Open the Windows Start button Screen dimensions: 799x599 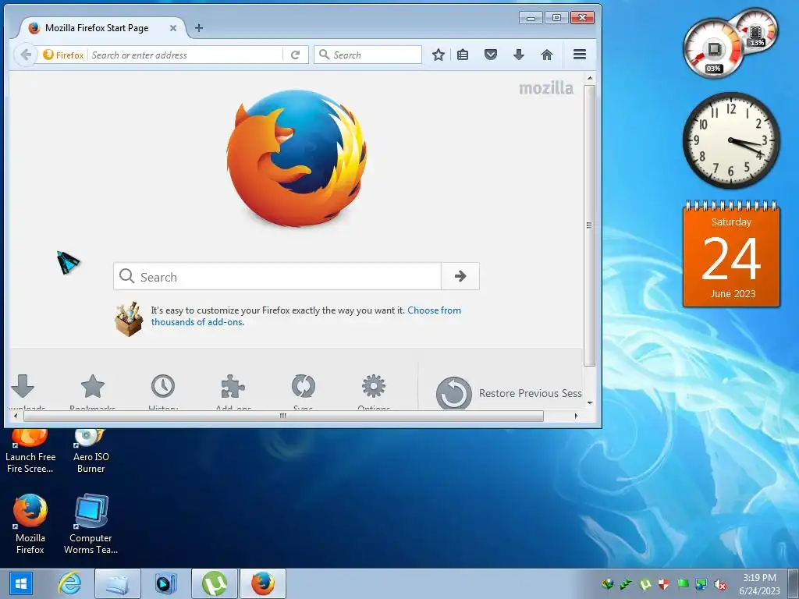point(21,583)
